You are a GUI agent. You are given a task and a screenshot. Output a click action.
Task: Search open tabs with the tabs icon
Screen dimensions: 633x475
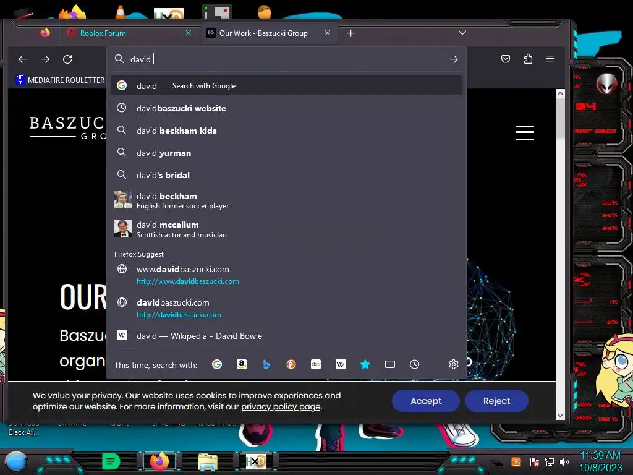[x=390, y=364]
